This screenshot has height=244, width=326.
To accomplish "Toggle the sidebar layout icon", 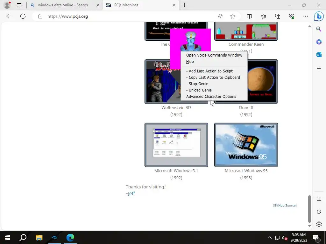I will [x=319, y=199].
